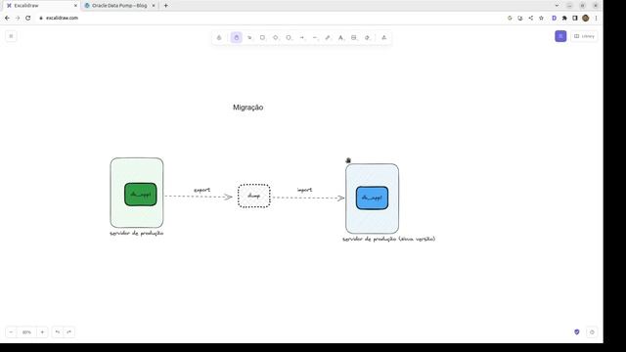Screen dimensions: 626x352
Task: Click the purple D extension icon
Action: [555, 18]
